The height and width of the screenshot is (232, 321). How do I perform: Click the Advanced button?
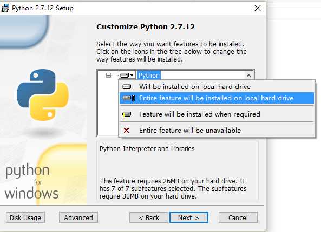78,217
